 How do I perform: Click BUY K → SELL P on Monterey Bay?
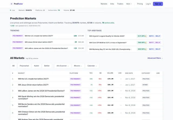(155, 49)
